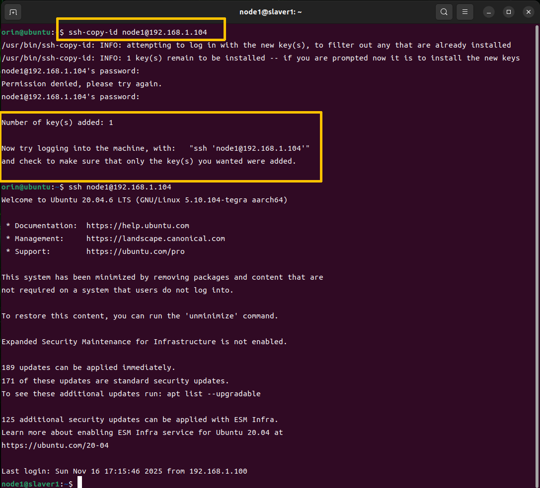The width and height of the screenshot is (540, 488).
Task: Click the 'apt list --upgradable' line
Action: click(131, 394)
